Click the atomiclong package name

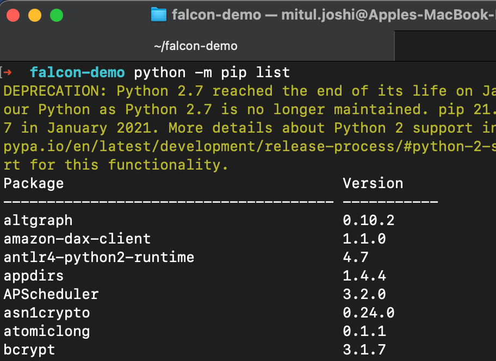(x=47, y=332)
